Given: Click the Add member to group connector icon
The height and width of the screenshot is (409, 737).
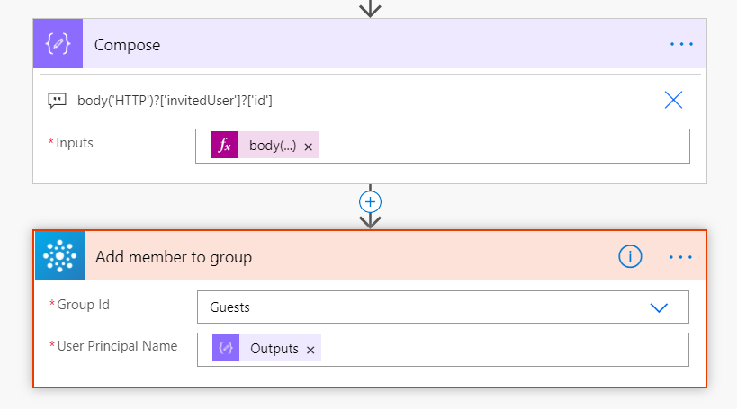Looking at the screenshot, I should [x=59, y=257].
